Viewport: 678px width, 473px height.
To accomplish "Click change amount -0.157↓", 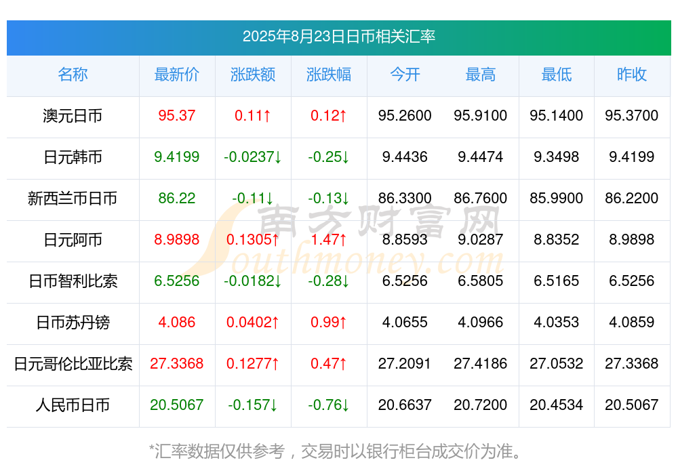I will (x=253, y=405).
